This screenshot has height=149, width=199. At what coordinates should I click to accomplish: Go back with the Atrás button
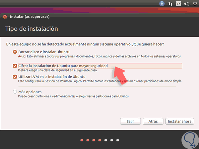(153, 122)
